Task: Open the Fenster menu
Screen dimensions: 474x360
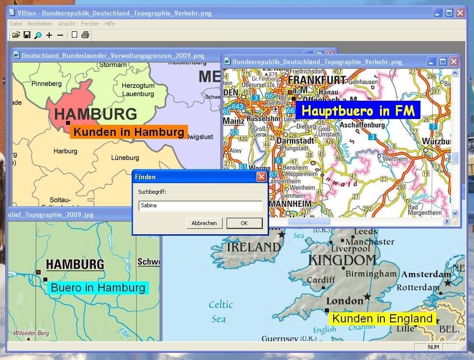Action: (x=90, y=24)
